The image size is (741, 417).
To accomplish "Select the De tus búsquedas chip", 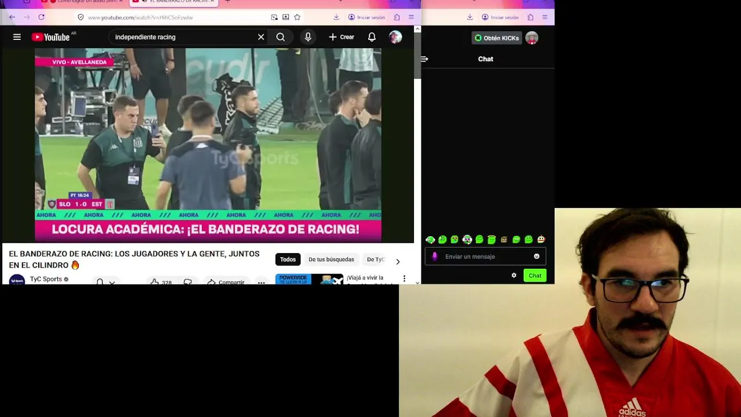I will click(331, 259).
